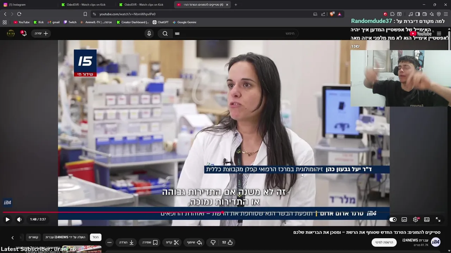Open the video settings gear menu

[415, 219]
